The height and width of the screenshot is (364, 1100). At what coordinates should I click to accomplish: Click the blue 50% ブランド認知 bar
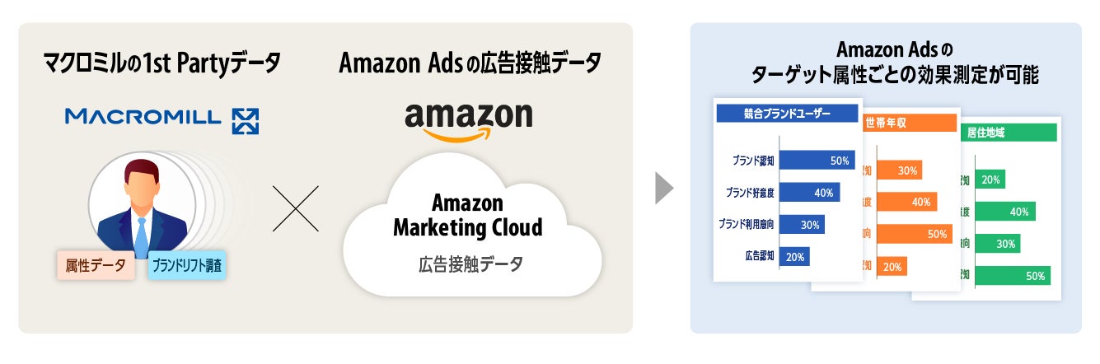coord(817,160)
